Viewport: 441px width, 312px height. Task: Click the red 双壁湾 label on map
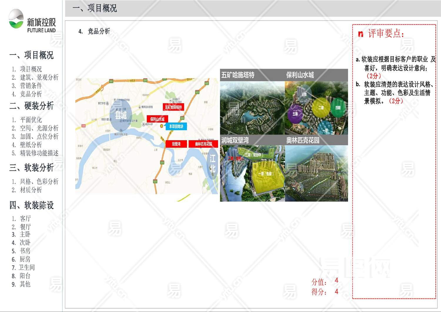pyautogui.click(x=176, y=144)
